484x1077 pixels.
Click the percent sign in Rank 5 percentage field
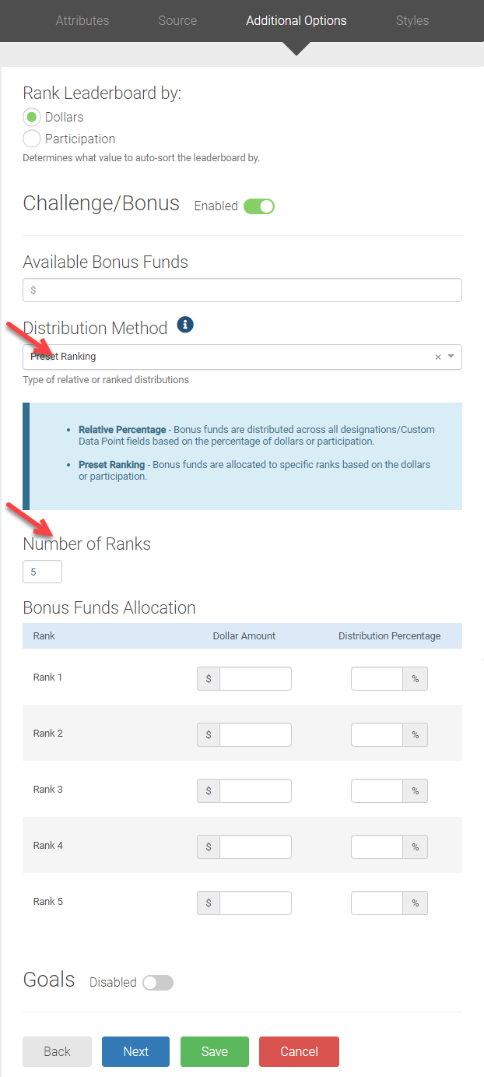(416, 903)
